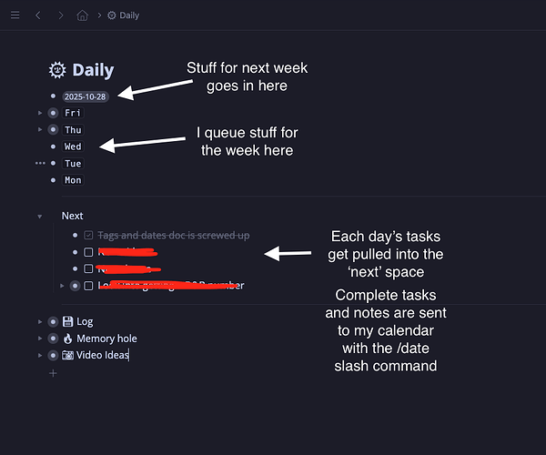This screenshot has width=546, height=455.
Task: Check the second task checkbox under Next
Action: tap(88, 252)
